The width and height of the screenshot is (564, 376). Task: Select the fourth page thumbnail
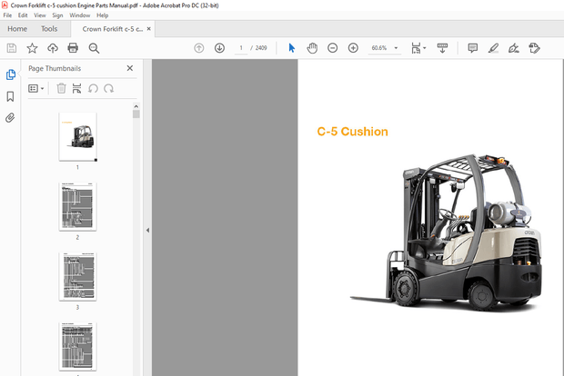[77, 347]
